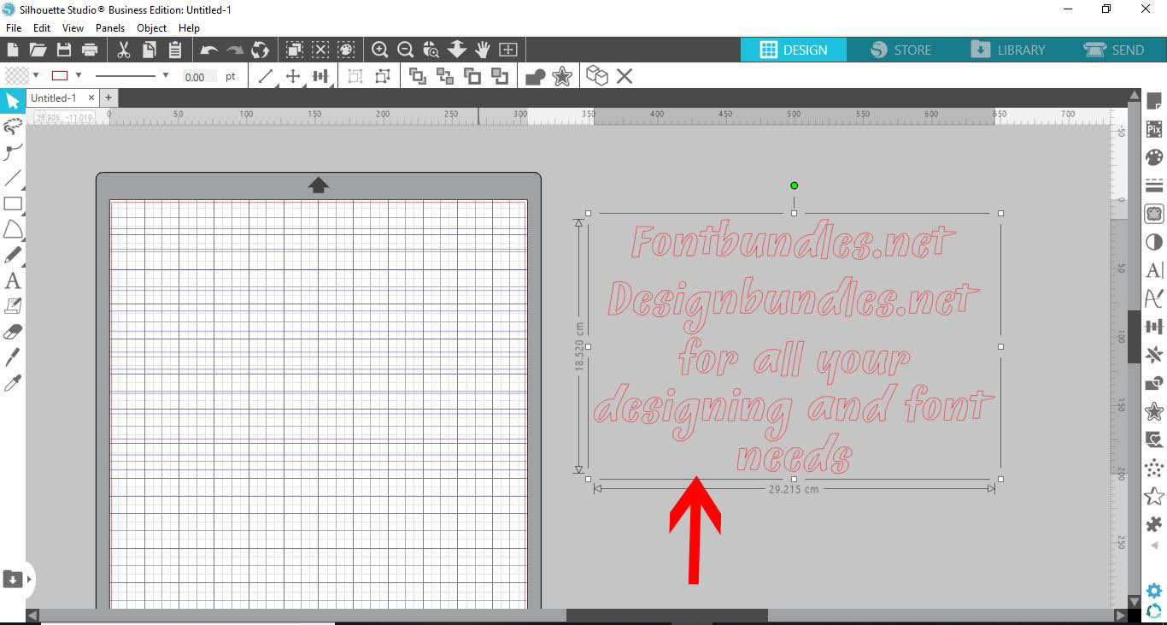Switch to the LIBRARY tab

click(1008, 50)
